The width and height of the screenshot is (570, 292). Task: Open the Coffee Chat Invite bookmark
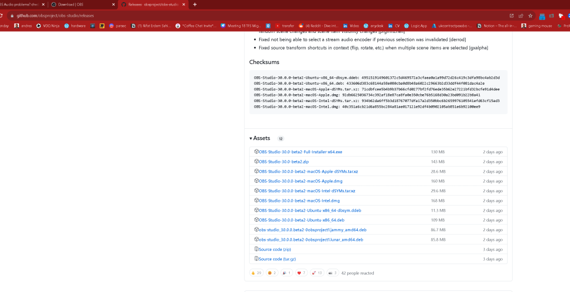click(196, 26)
